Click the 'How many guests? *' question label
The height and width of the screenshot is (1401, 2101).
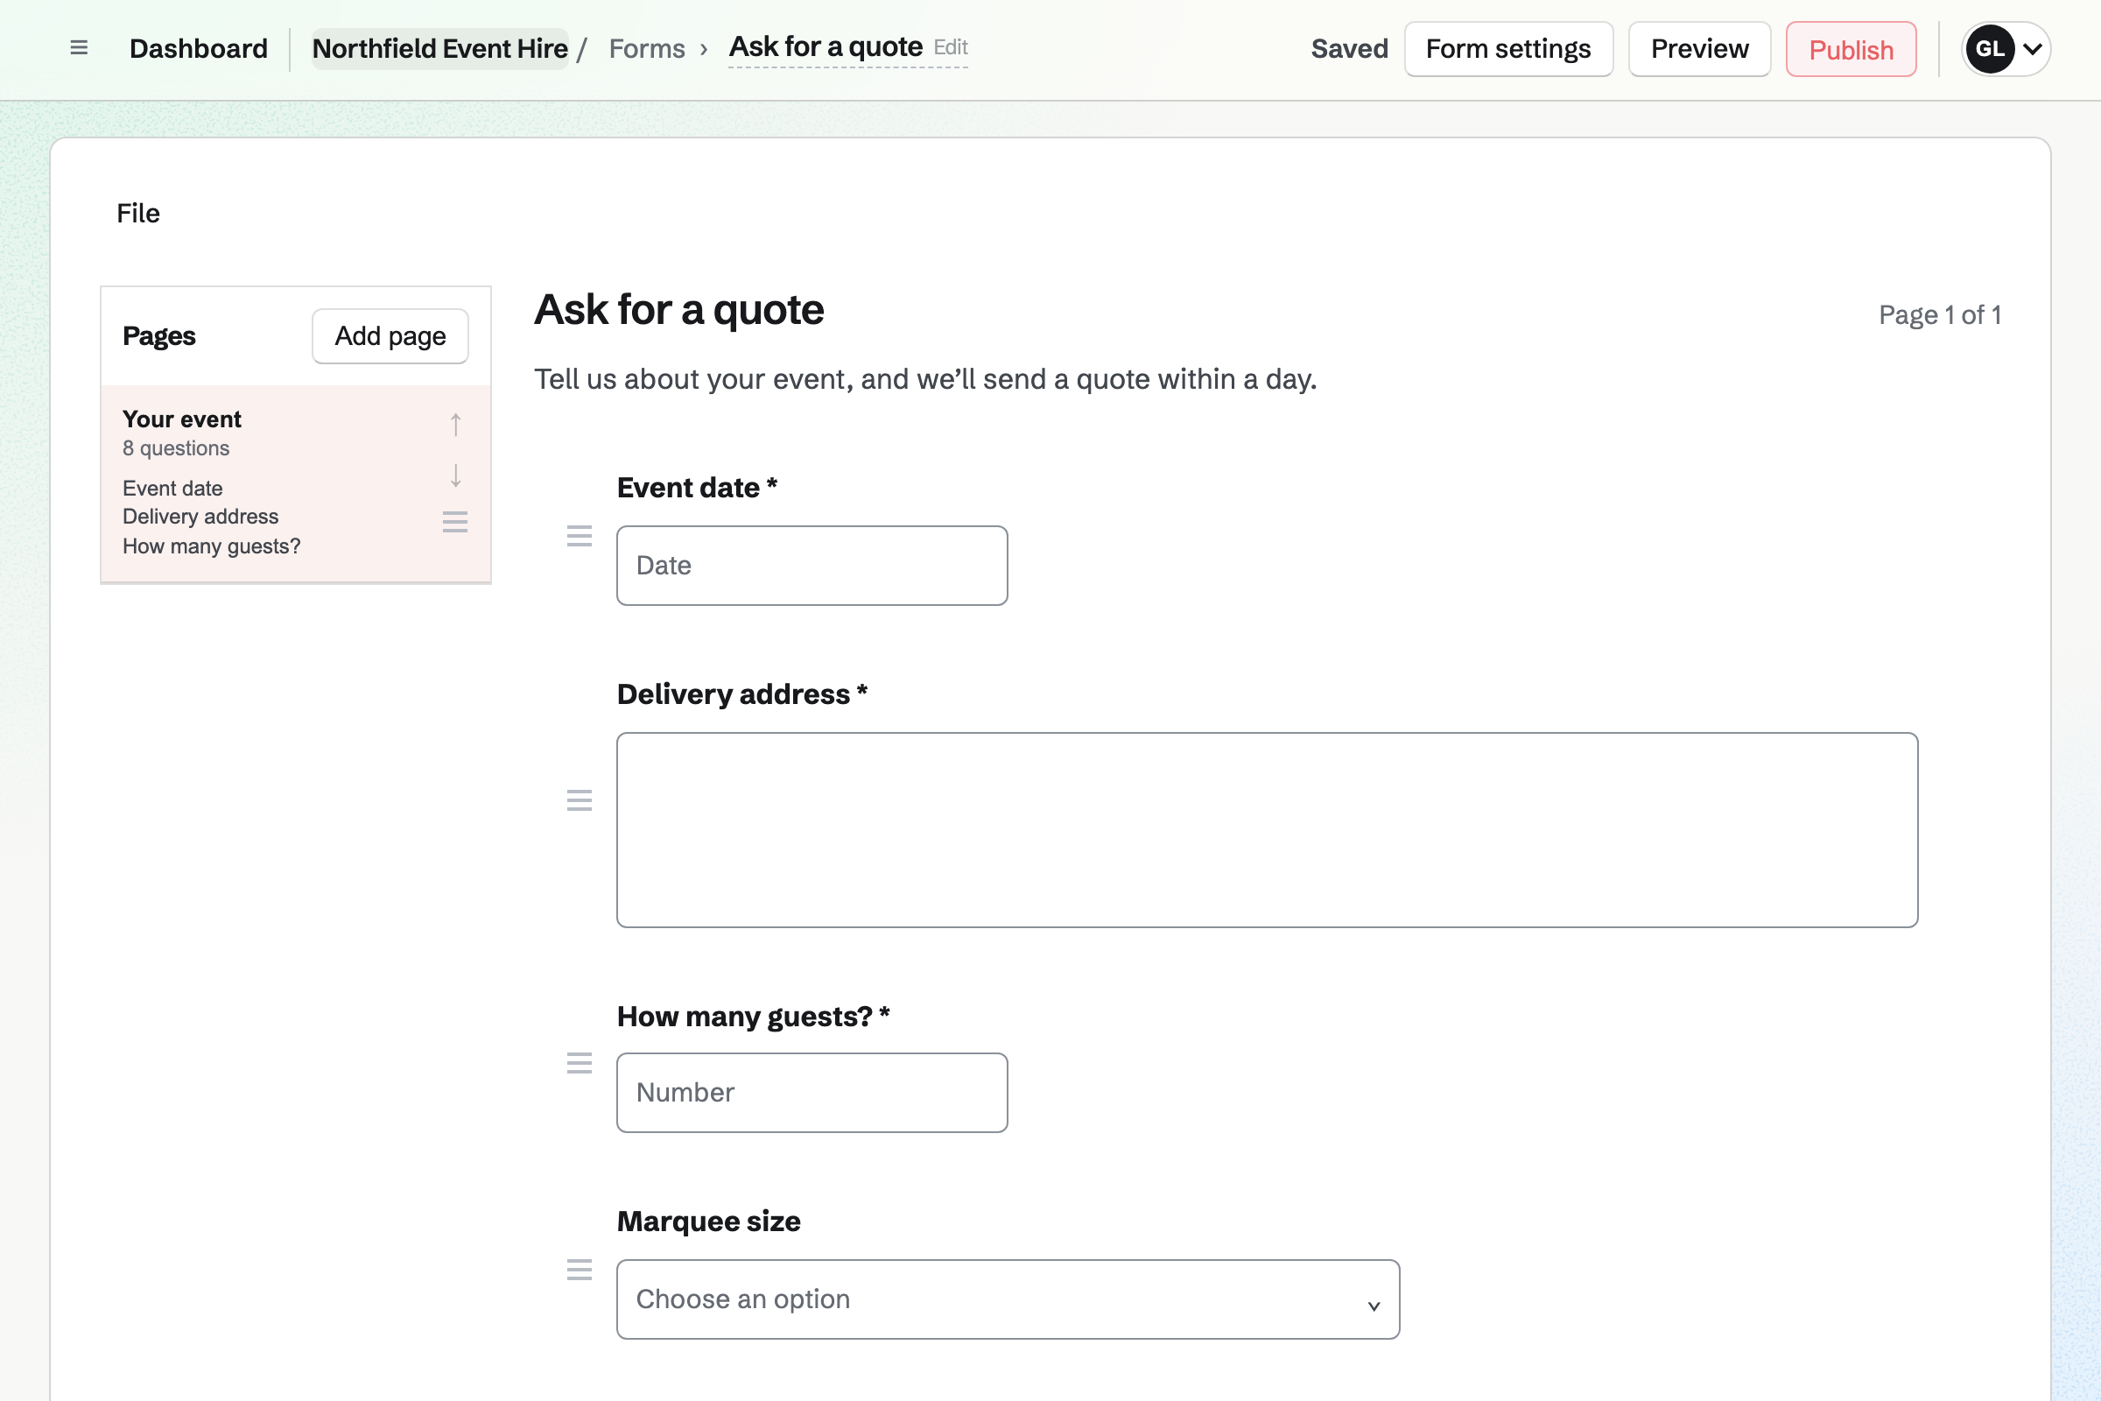pyautogui.click(x=753, y=1017)
